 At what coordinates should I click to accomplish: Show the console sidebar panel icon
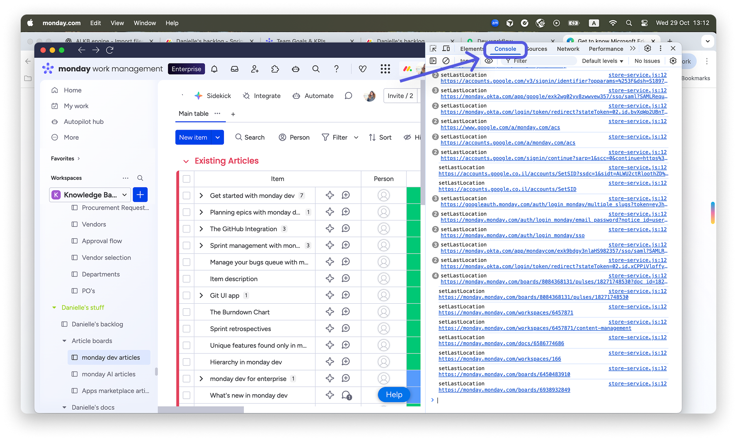[433, 61]
